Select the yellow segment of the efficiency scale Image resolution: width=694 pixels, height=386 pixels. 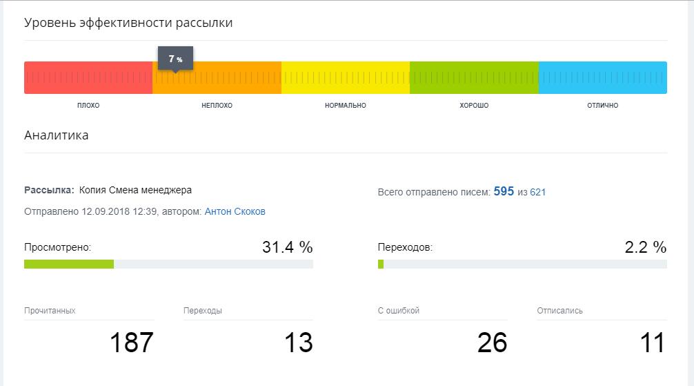tap(345, 78)
